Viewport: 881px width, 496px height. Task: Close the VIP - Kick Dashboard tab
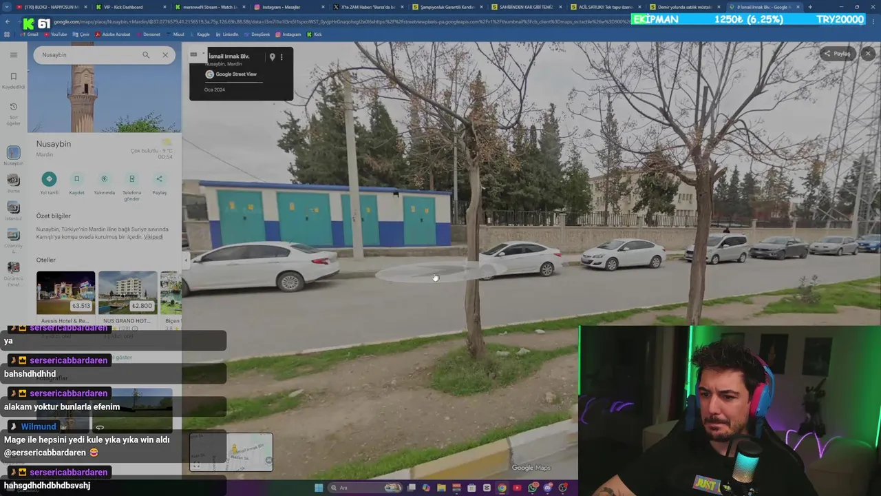(165, 7)
